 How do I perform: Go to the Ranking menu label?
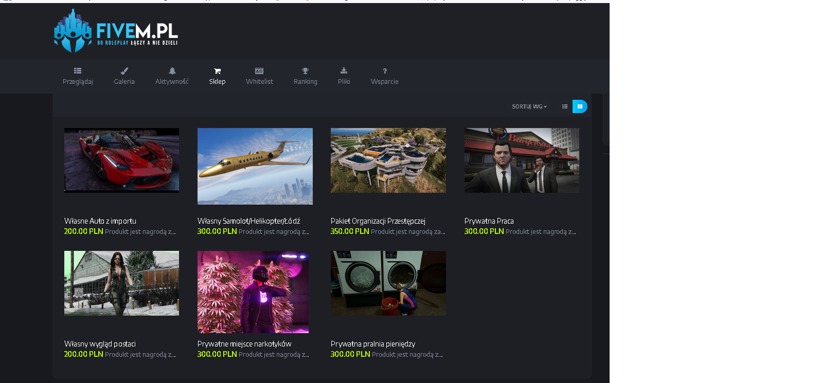coord(305,82)
